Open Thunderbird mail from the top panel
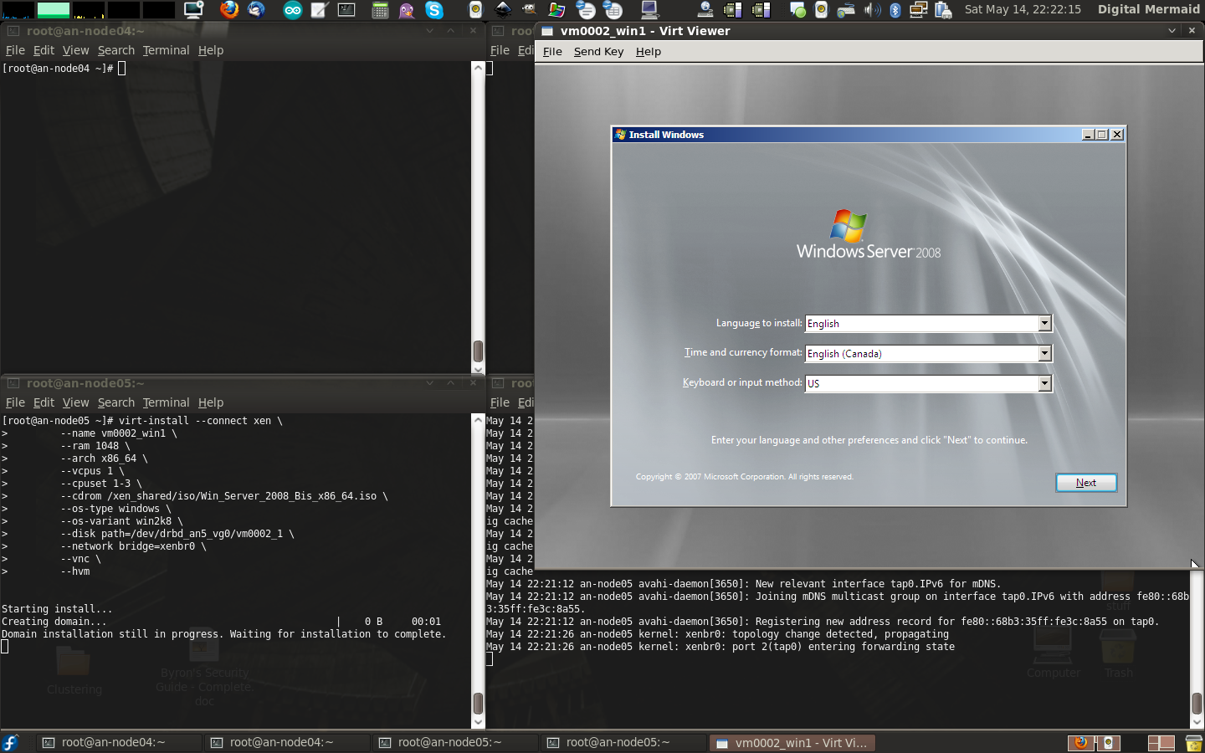Screen dimensions: 1205x753 click(x=256, y=9)
